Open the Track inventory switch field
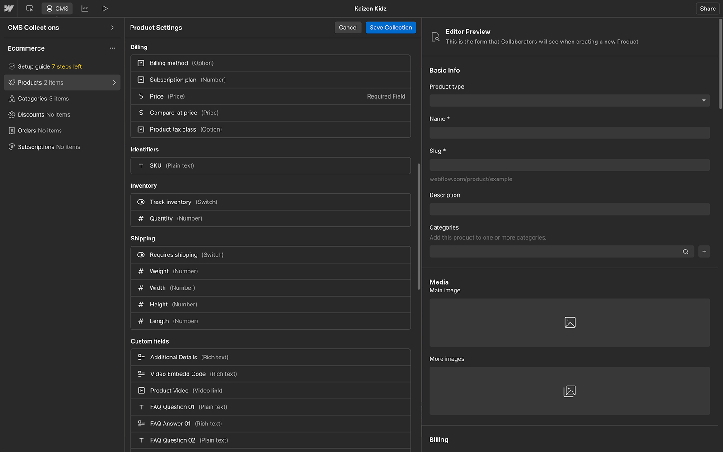Screen dimensions: 723x452 point(270,202)
